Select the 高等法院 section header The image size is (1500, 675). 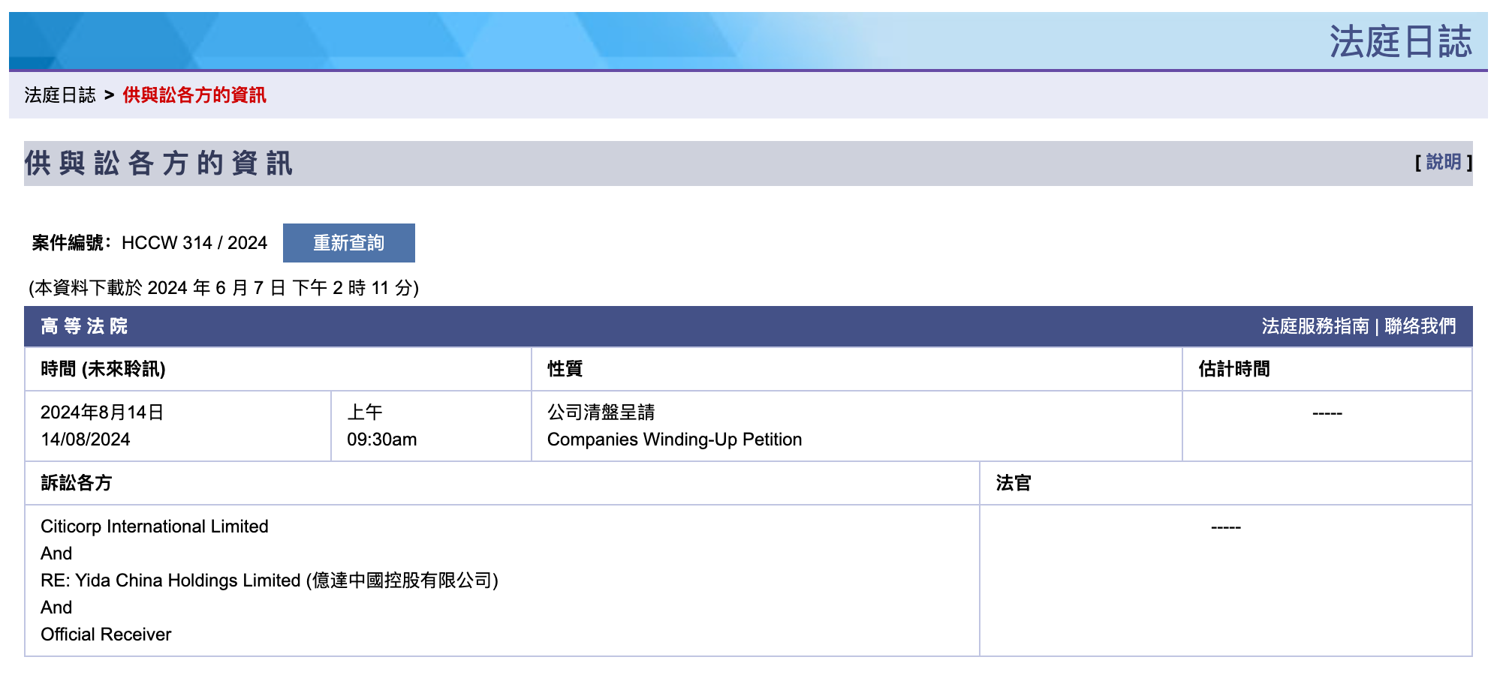(x=84, y=326)
